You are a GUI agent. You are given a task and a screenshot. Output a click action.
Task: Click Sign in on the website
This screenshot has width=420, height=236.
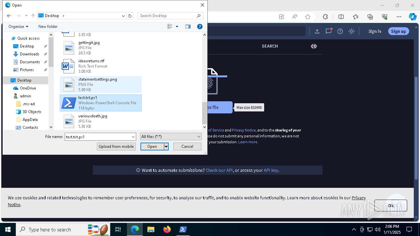point(375,31)
